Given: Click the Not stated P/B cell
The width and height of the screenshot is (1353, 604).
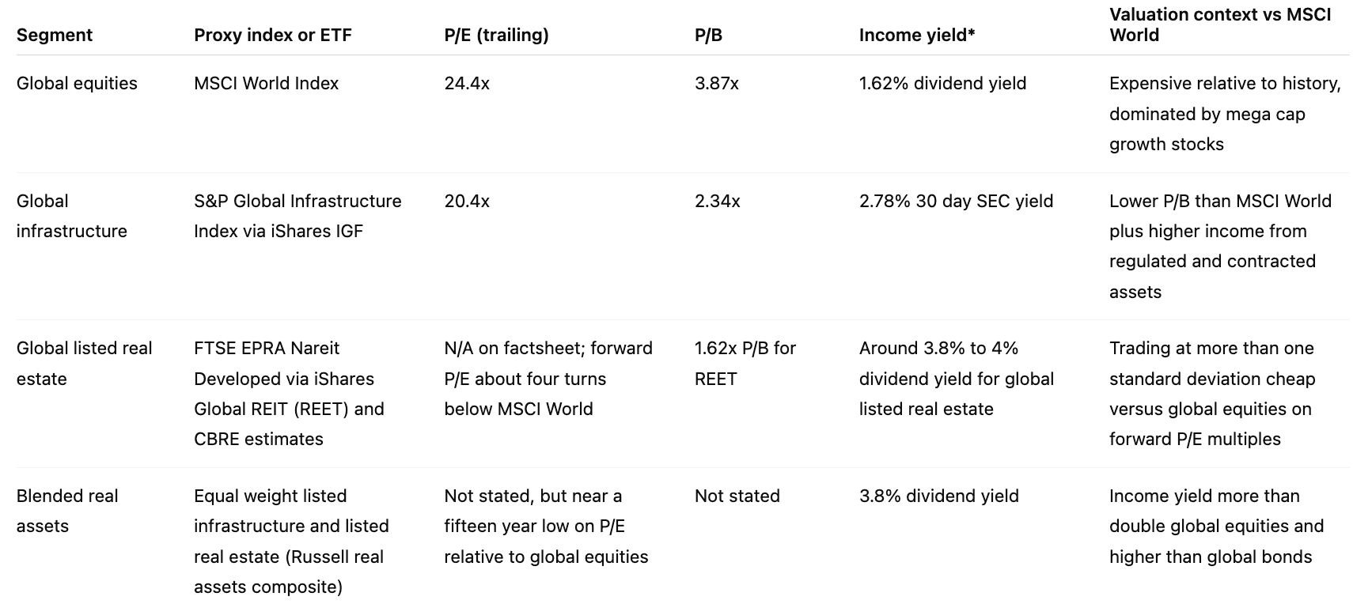Looking at the screenshot, I should click(737, 496).
